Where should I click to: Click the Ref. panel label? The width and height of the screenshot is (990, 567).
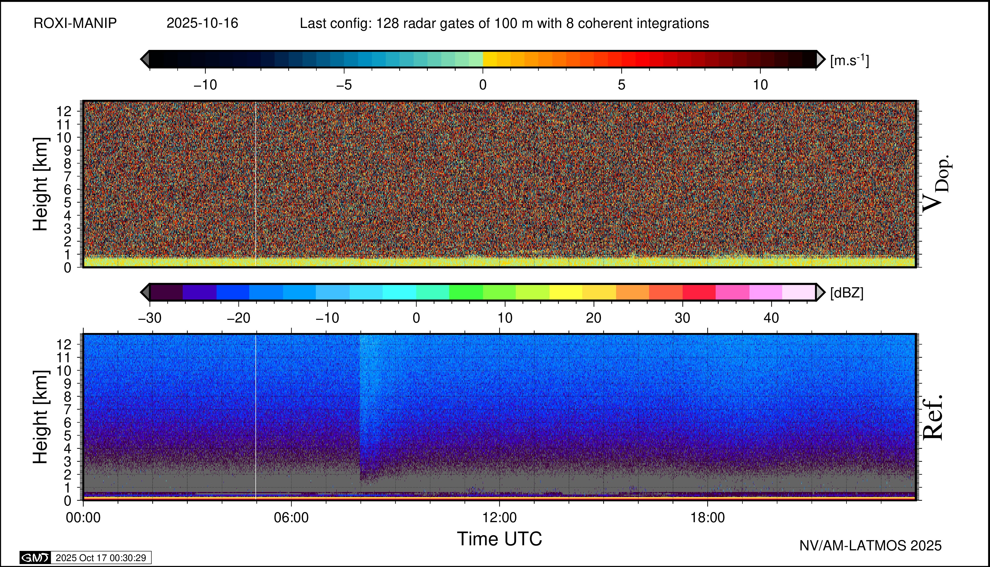tap(933, 418)
